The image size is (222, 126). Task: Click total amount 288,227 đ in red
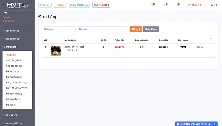(x=120, y=47)
